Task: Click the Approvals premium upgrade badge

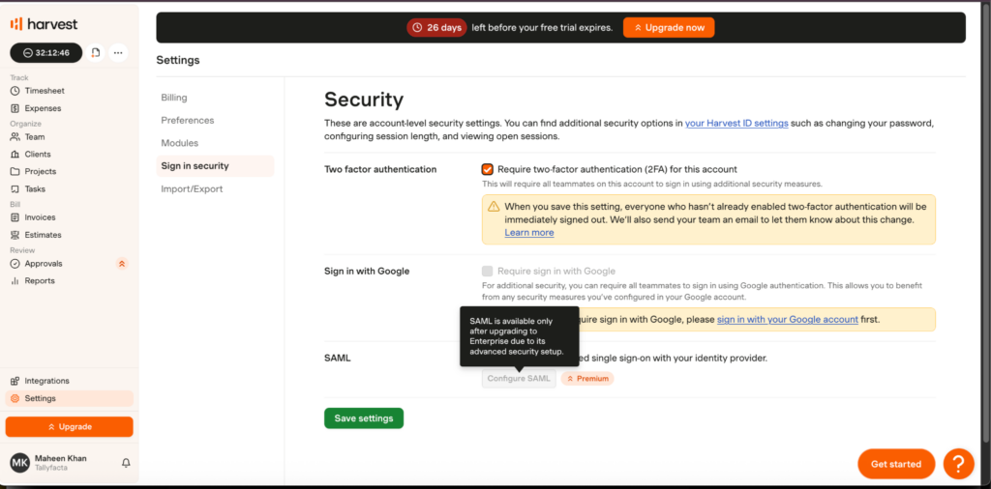Action: (x=122, y=264)
